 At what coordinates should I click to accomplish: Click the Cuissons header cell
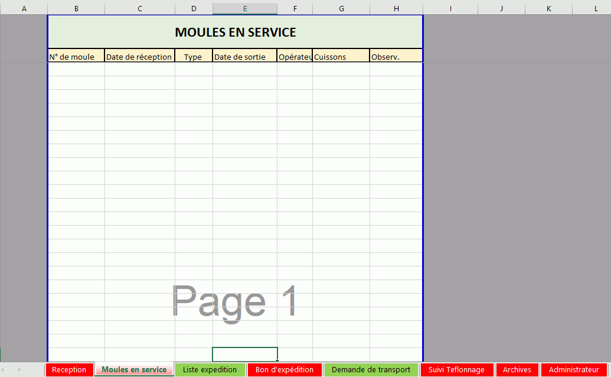pos(341,56)
